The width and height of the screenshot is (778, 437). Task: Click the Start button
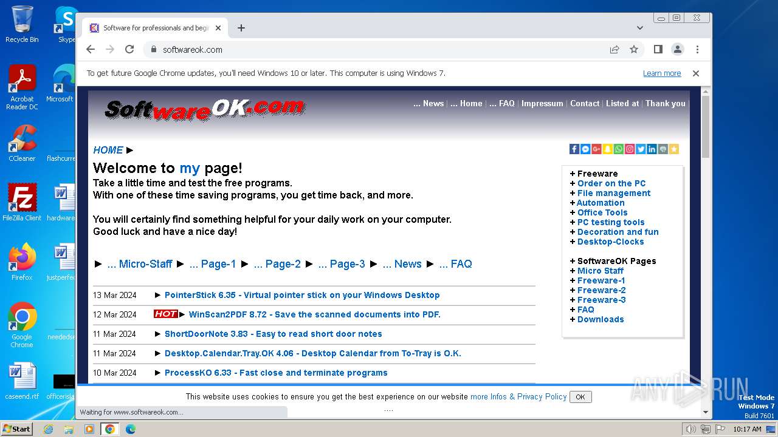tap(16, 429)
